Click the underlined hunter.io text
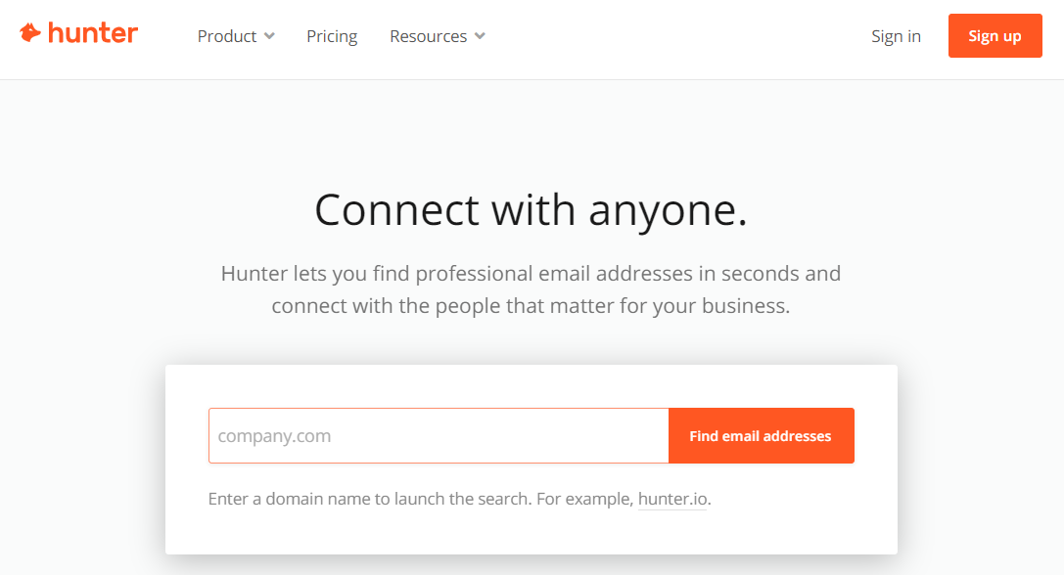The height and width of the screenshot is (575, 1064). (672, 499)
